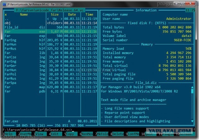Click the Free paging file value 3 326 500 864
Screen dimensions: 199x140
(x=179, y=79)
